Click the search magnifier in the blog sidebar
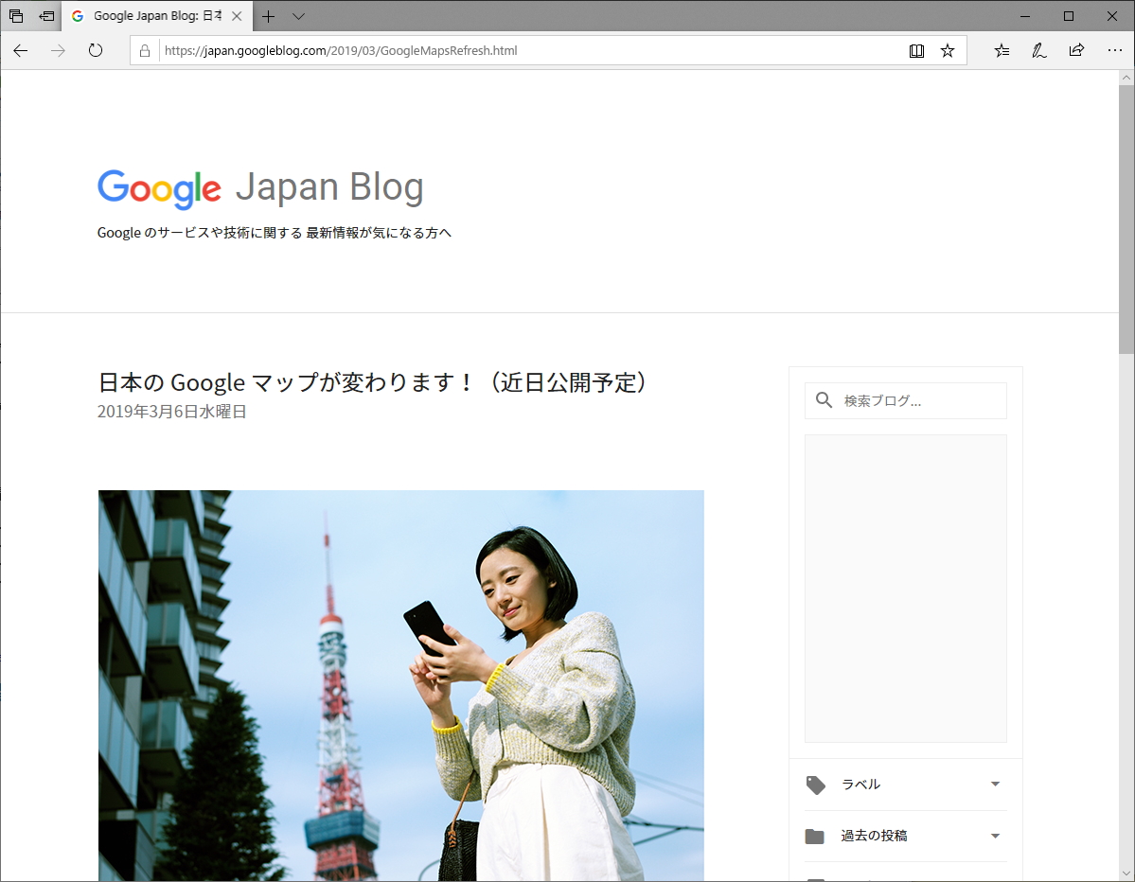 coord(823,400)
